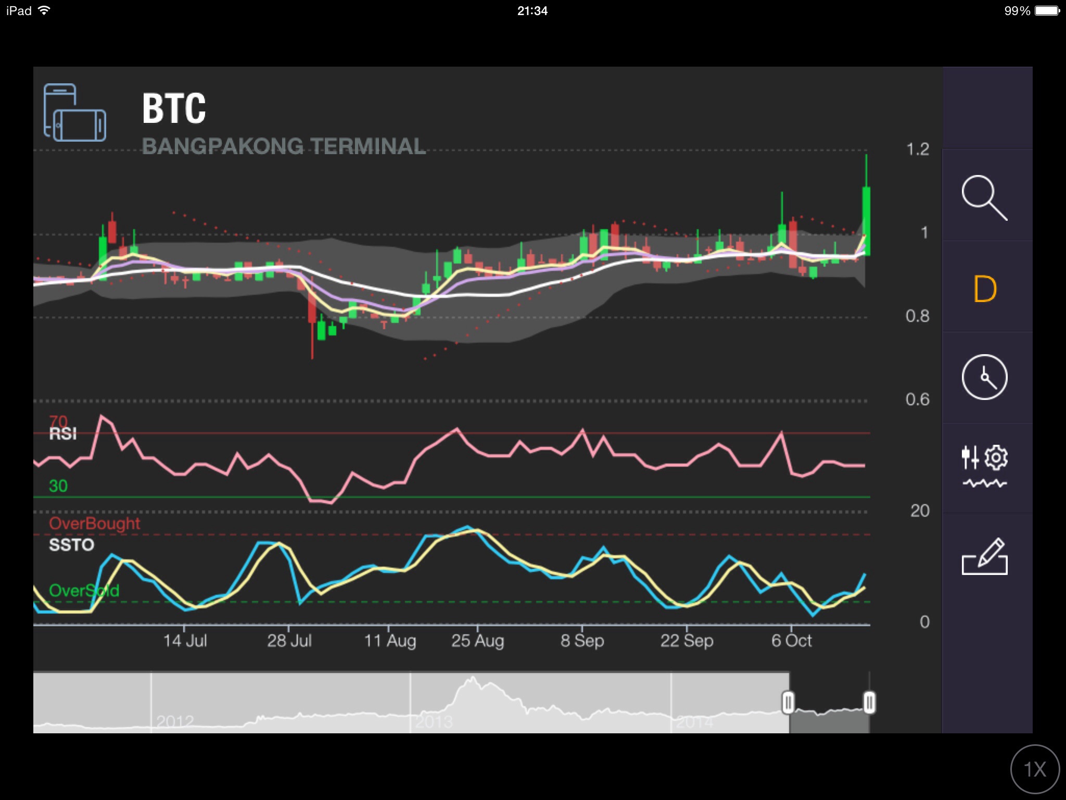Toggle the 1X zoom button
This screenshot has width=1066, height=800.
1035,769
